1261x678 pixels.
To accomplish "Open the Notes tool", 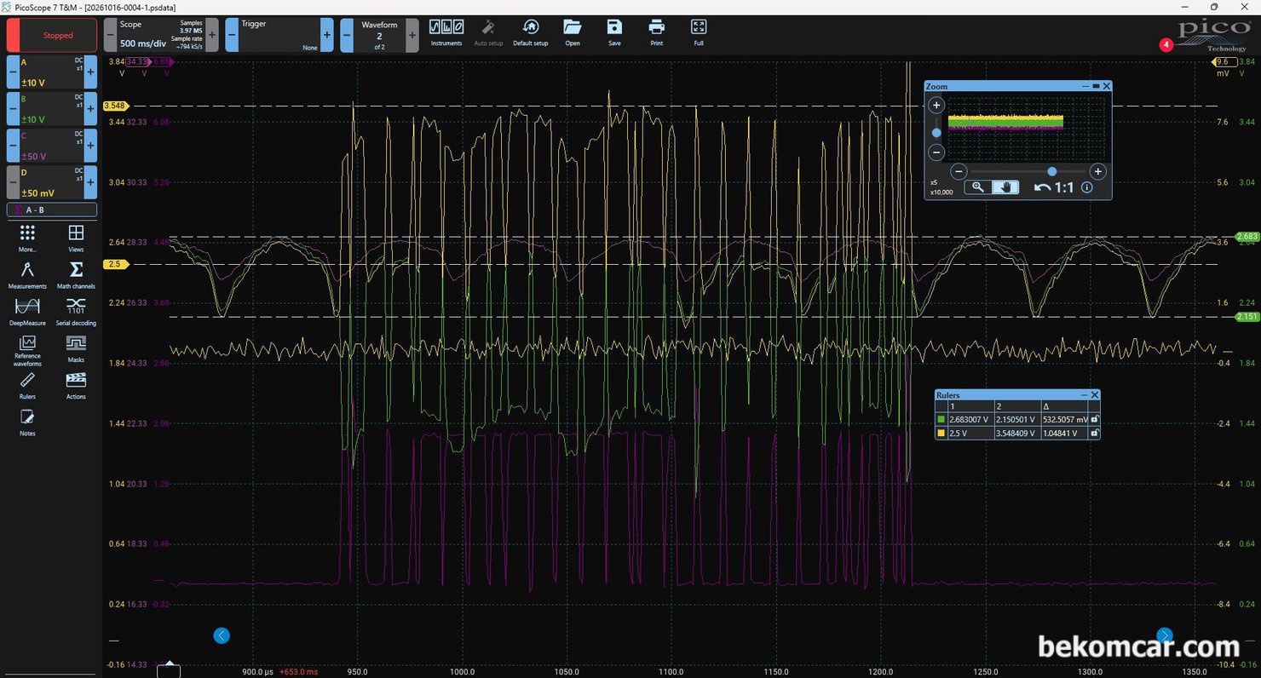I will pyautogui.click(x=27, y=422).
